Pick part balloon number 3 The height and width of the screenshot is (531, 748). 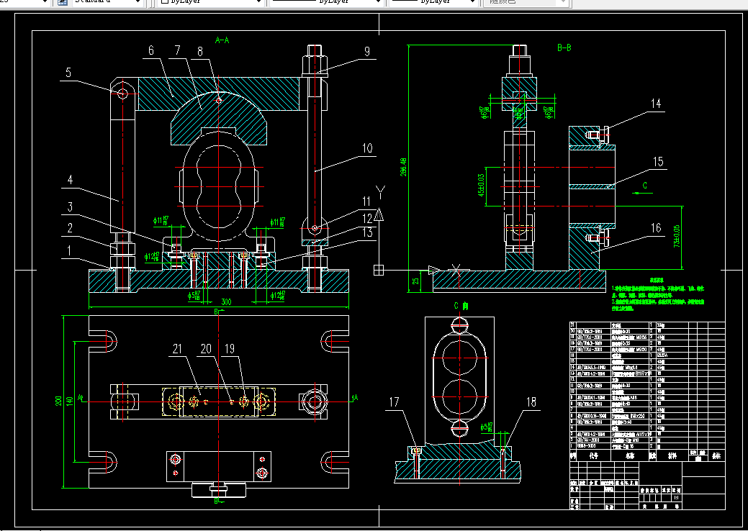click(70, 206)
